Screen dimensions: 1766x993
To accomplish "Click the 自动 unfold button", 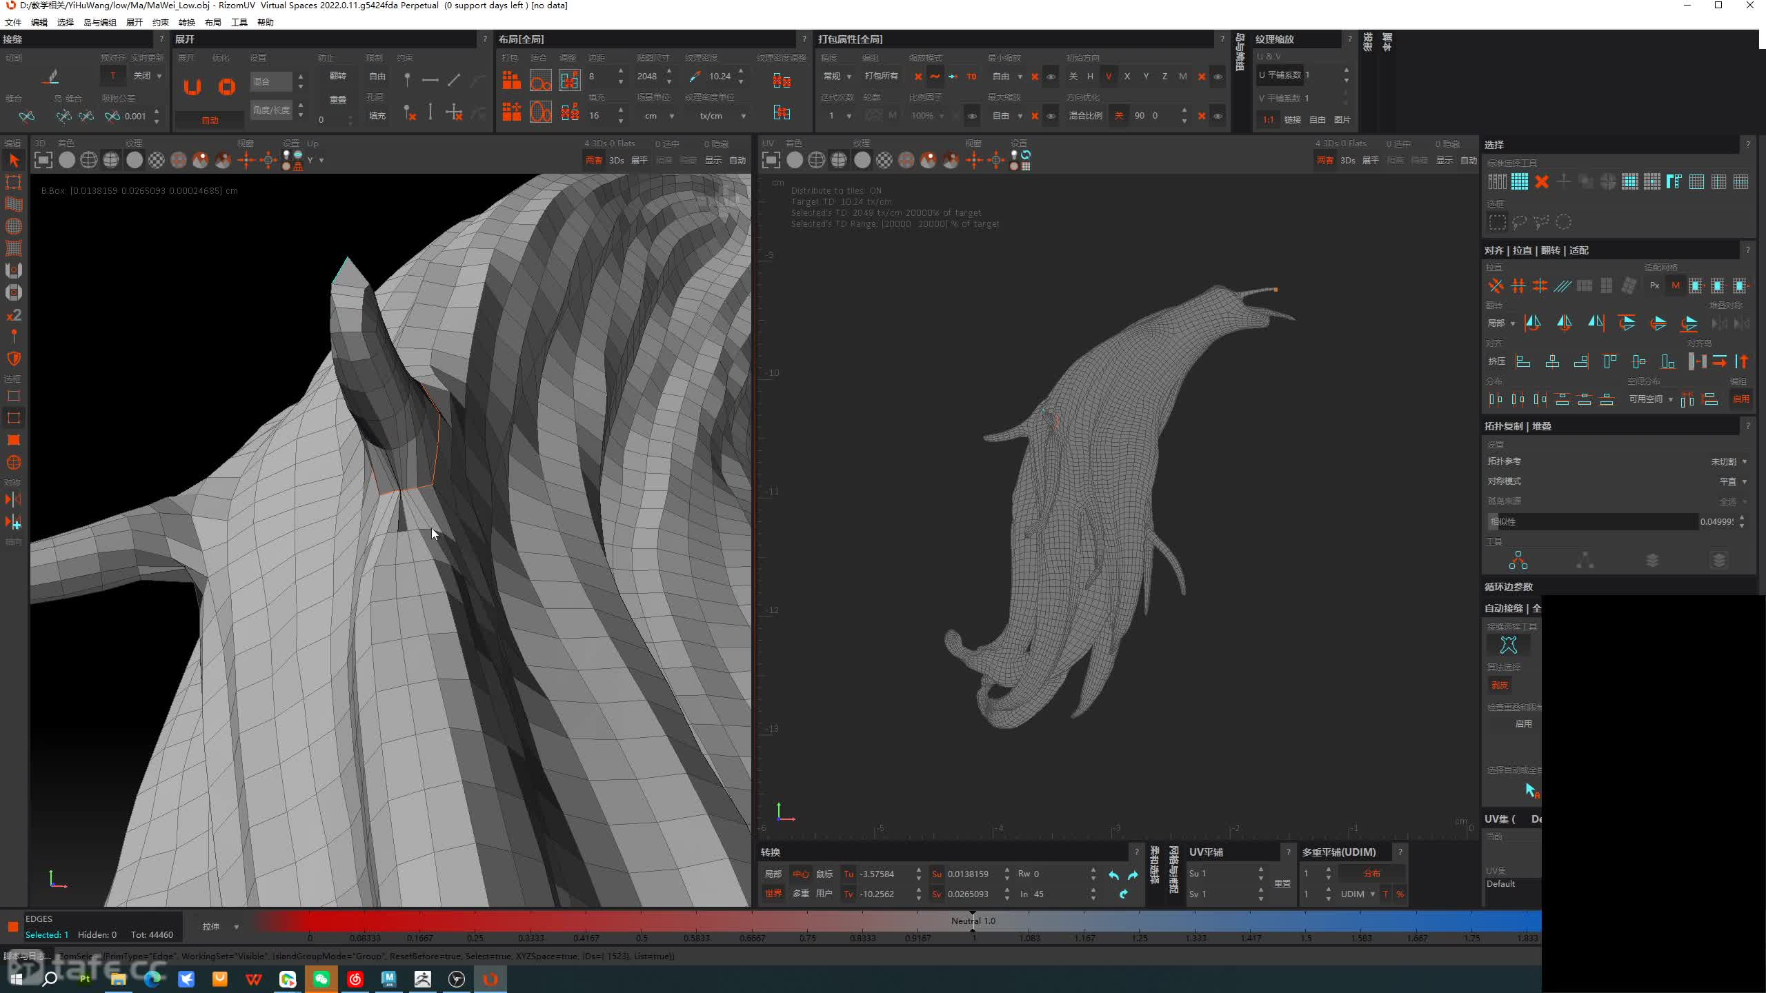I will tap(210, 120).
